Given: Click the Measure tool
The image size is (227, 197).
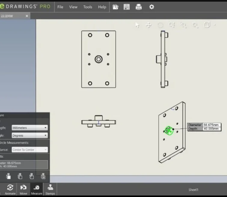Looking at the screenshot, I should (37, 189).
